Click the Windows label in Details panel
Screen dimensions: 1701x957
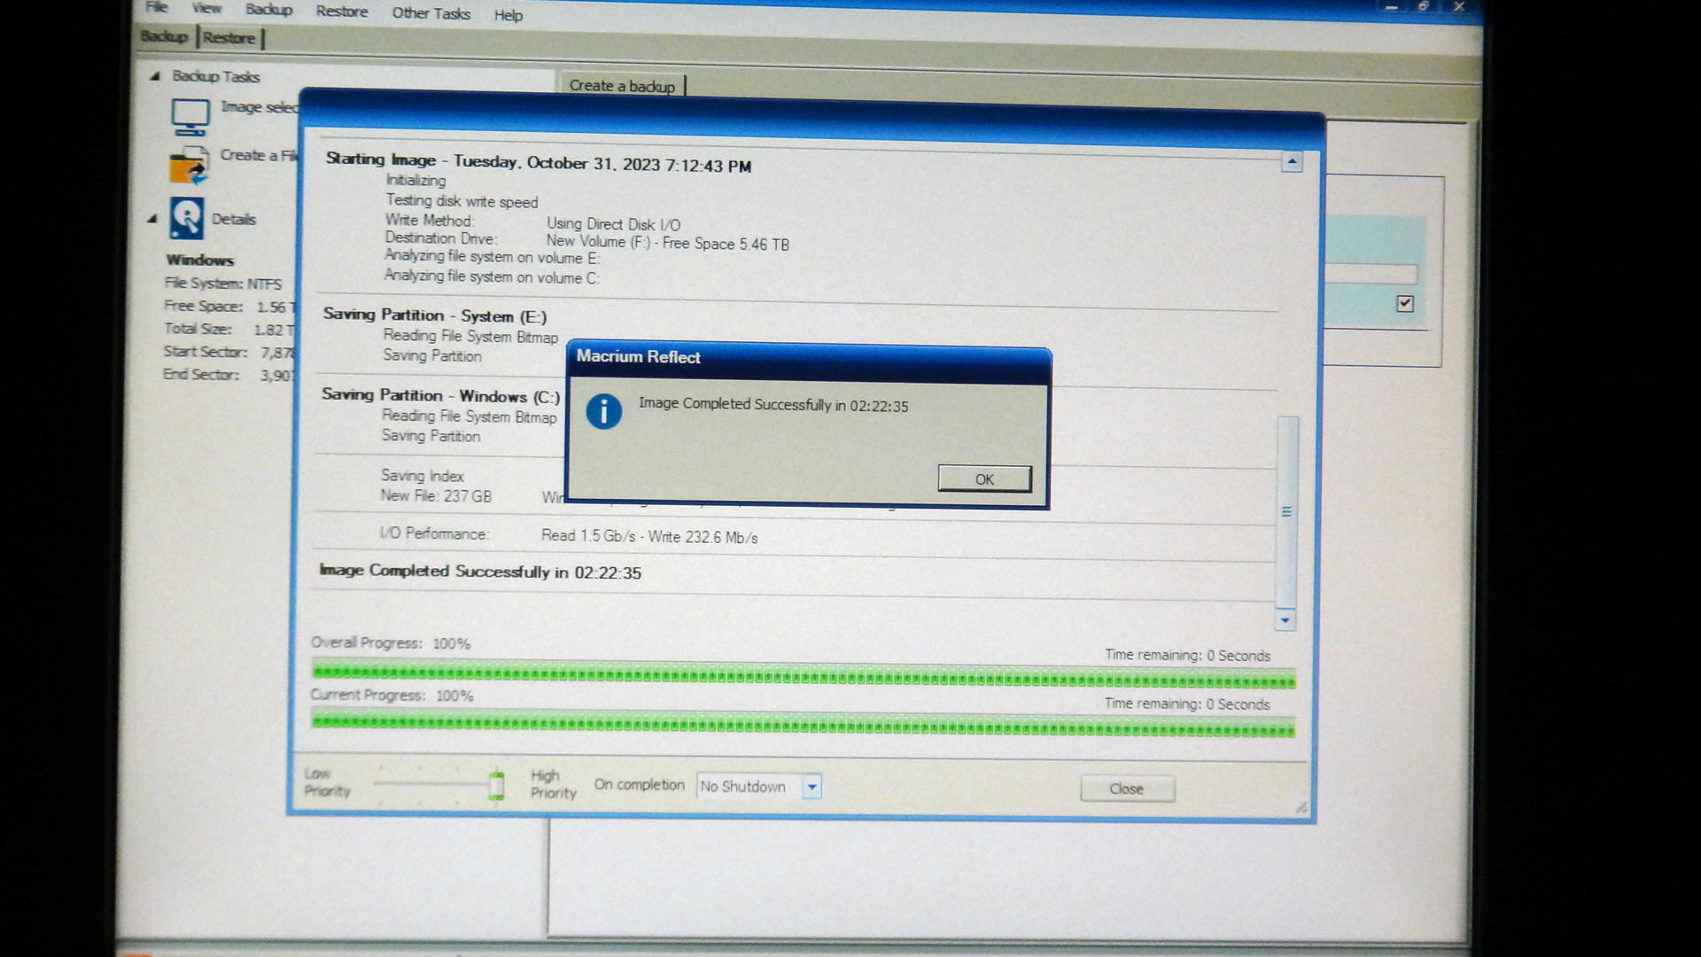pos(200,260)
